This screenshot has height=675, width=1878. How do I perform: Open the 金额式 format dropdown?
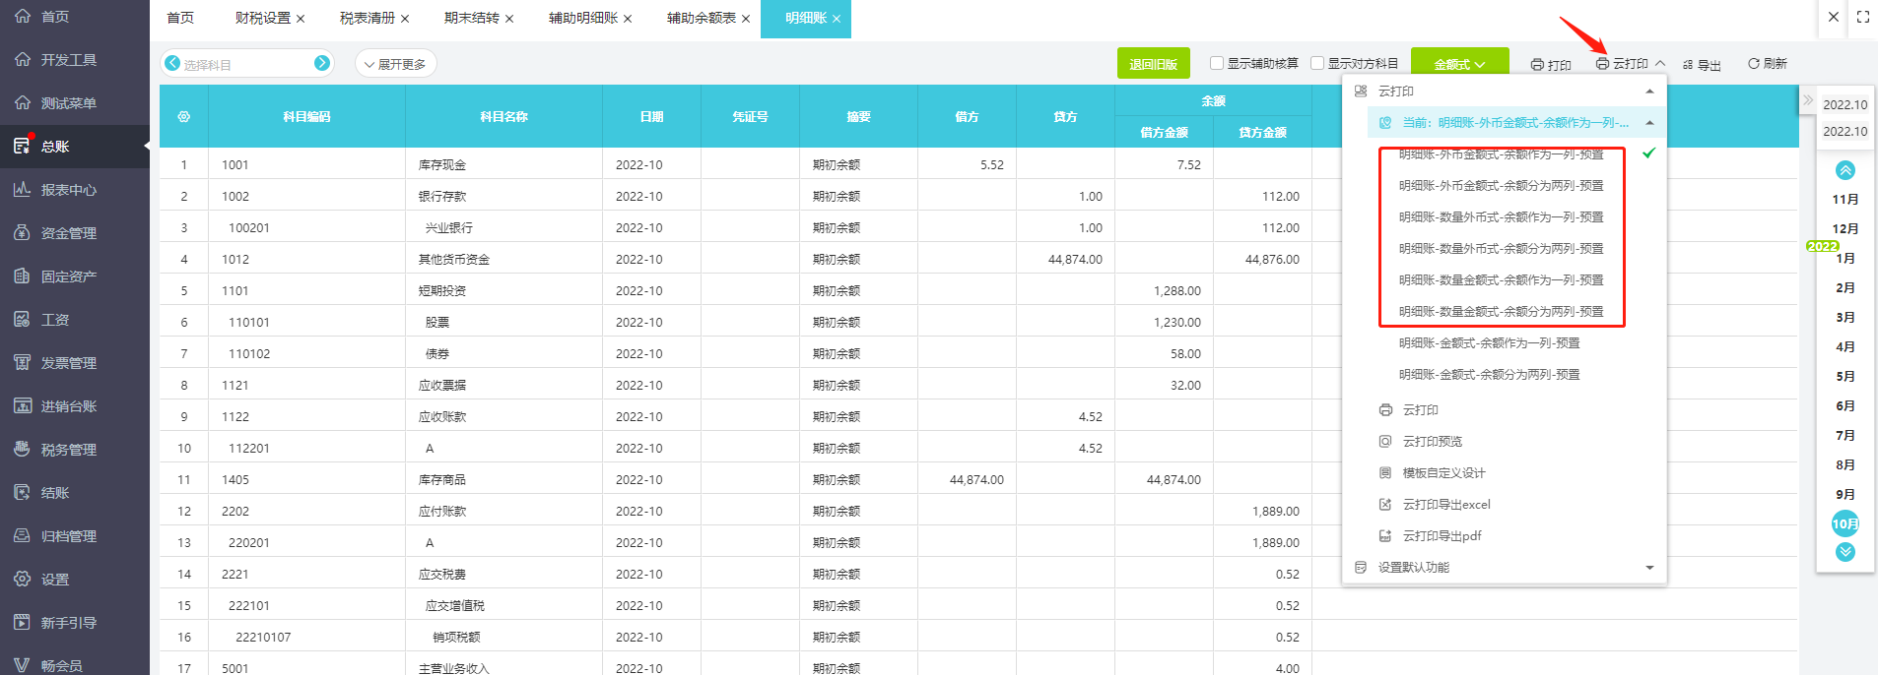click(x=1459, y=64)
